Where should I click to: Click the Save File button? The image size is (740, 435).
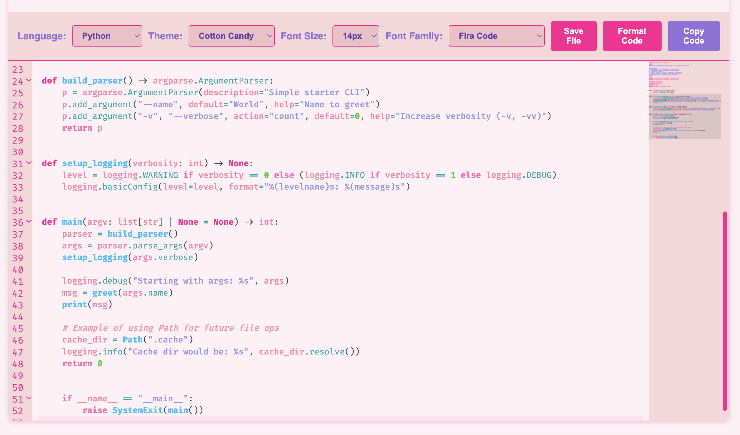(x=573, y=36)
